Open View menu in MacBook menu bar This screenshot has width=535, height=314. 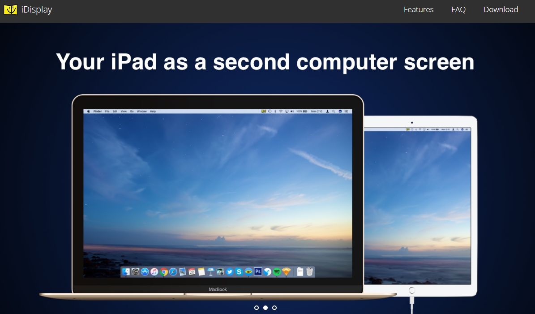[x=124, y=111]
